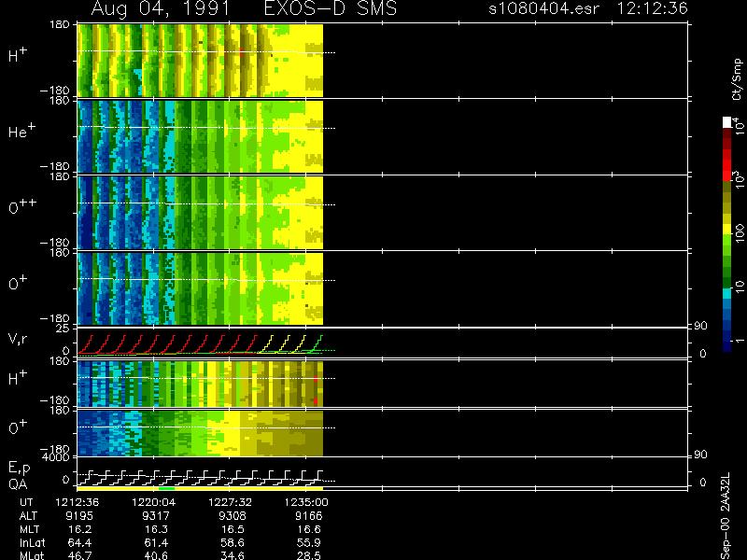Pick the cyan color bar segment

coord(727,294)
